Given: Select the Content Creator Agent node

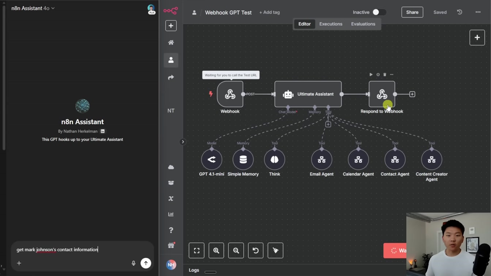Looking at the screenshot, I should coord(431,160).
